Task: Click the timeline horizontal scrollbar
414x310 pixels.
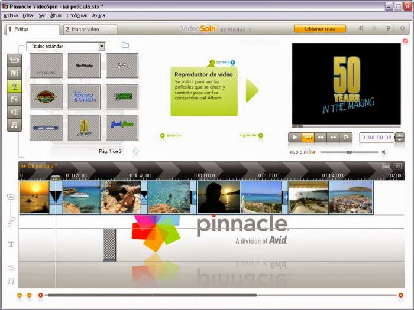Action: (x=152, y=295)
